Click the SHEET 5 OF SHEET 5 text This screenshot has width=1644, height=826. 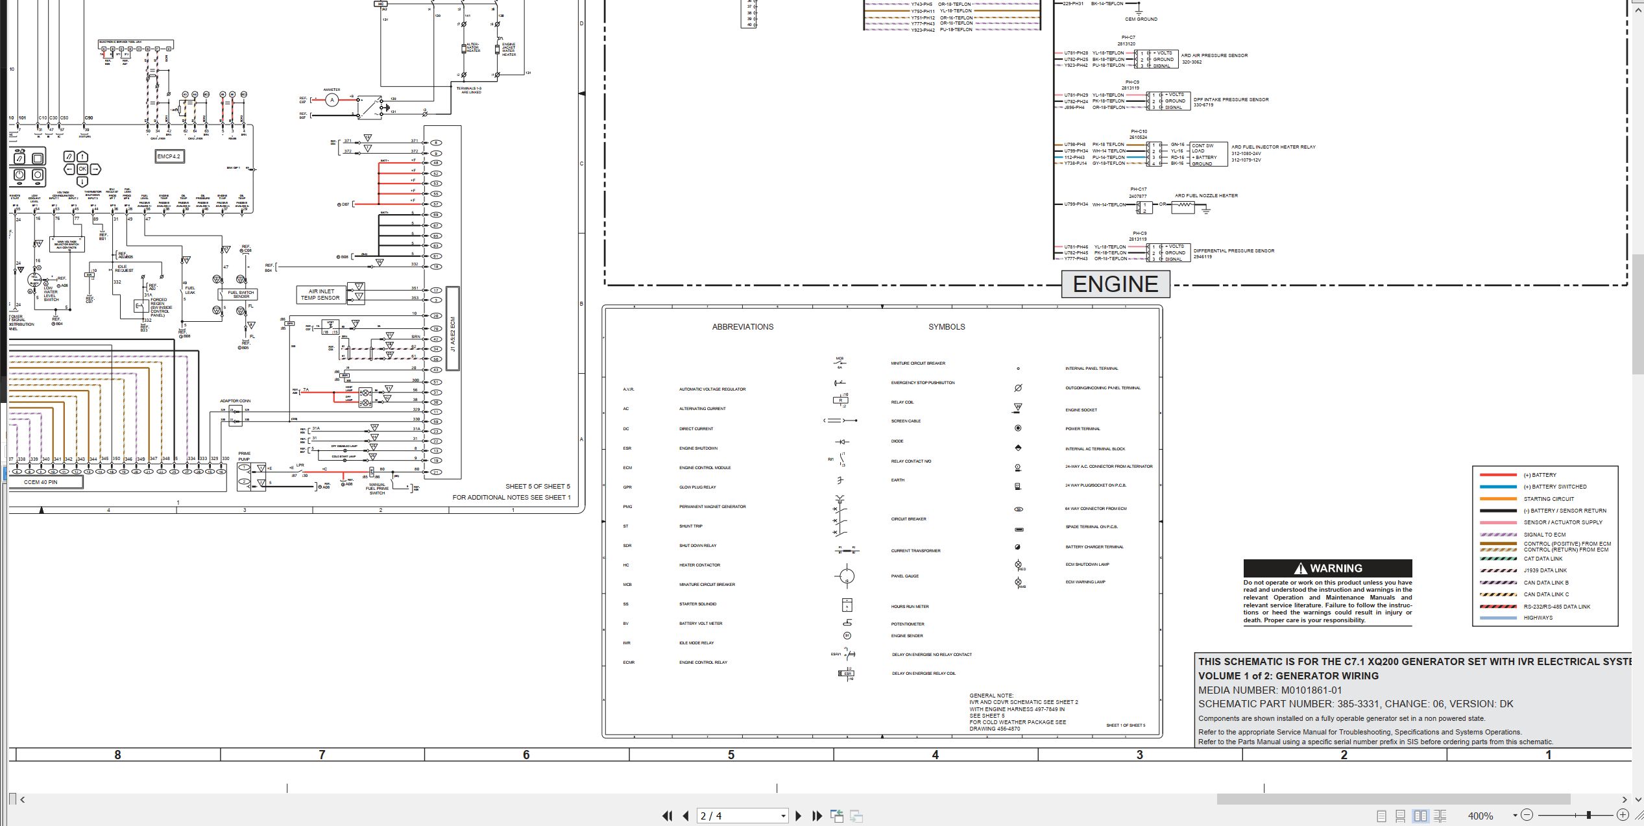tap(538, 486)
